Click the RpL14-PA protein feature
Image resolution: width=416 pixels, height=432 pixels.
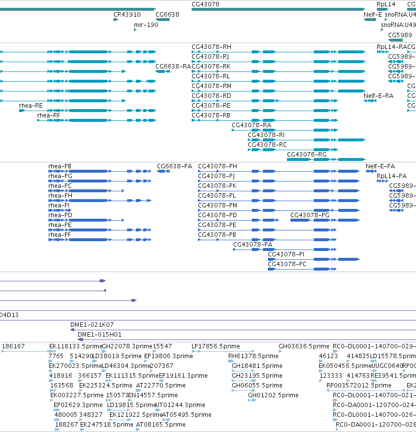tap(382, 181)
